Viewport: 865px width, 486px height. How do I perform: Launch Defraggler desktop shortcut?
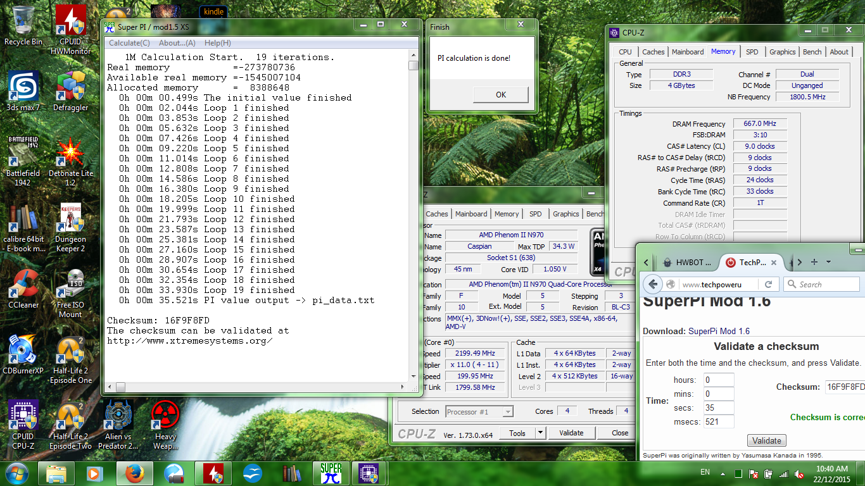pos(71,90)
